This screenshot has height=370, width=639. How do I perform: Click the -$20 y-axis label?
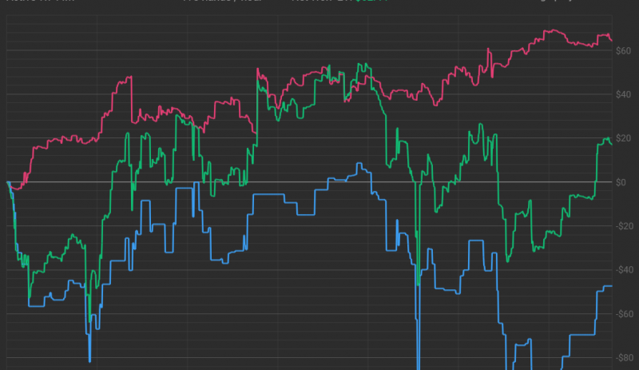(x=623, y=226)
